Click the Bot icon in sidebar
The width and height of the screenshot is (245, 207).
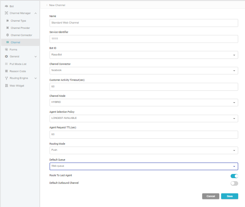pos(6,6)
